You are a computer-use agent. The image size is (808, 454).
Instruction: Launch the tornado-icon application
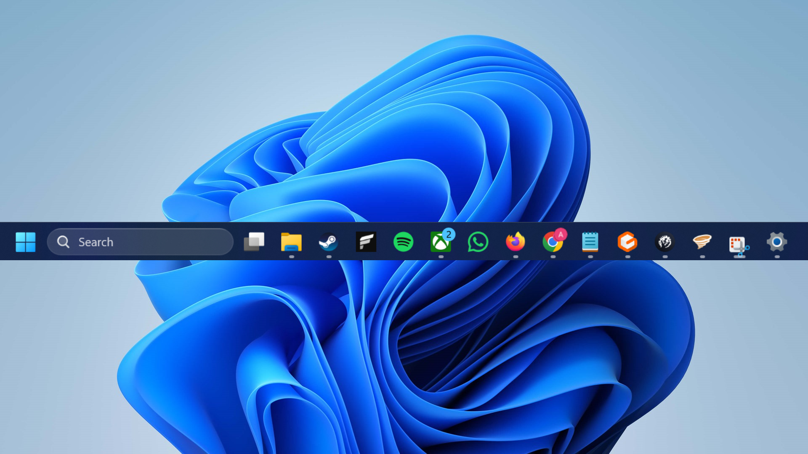click(x=702, y=242)
